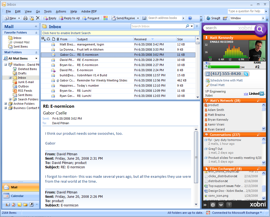Click the SnagIt capture icon
270x217 pixels.
point(214,18)
